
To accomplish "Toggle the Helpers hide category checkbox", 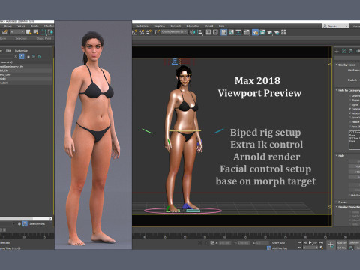I will tap(349, 113).
